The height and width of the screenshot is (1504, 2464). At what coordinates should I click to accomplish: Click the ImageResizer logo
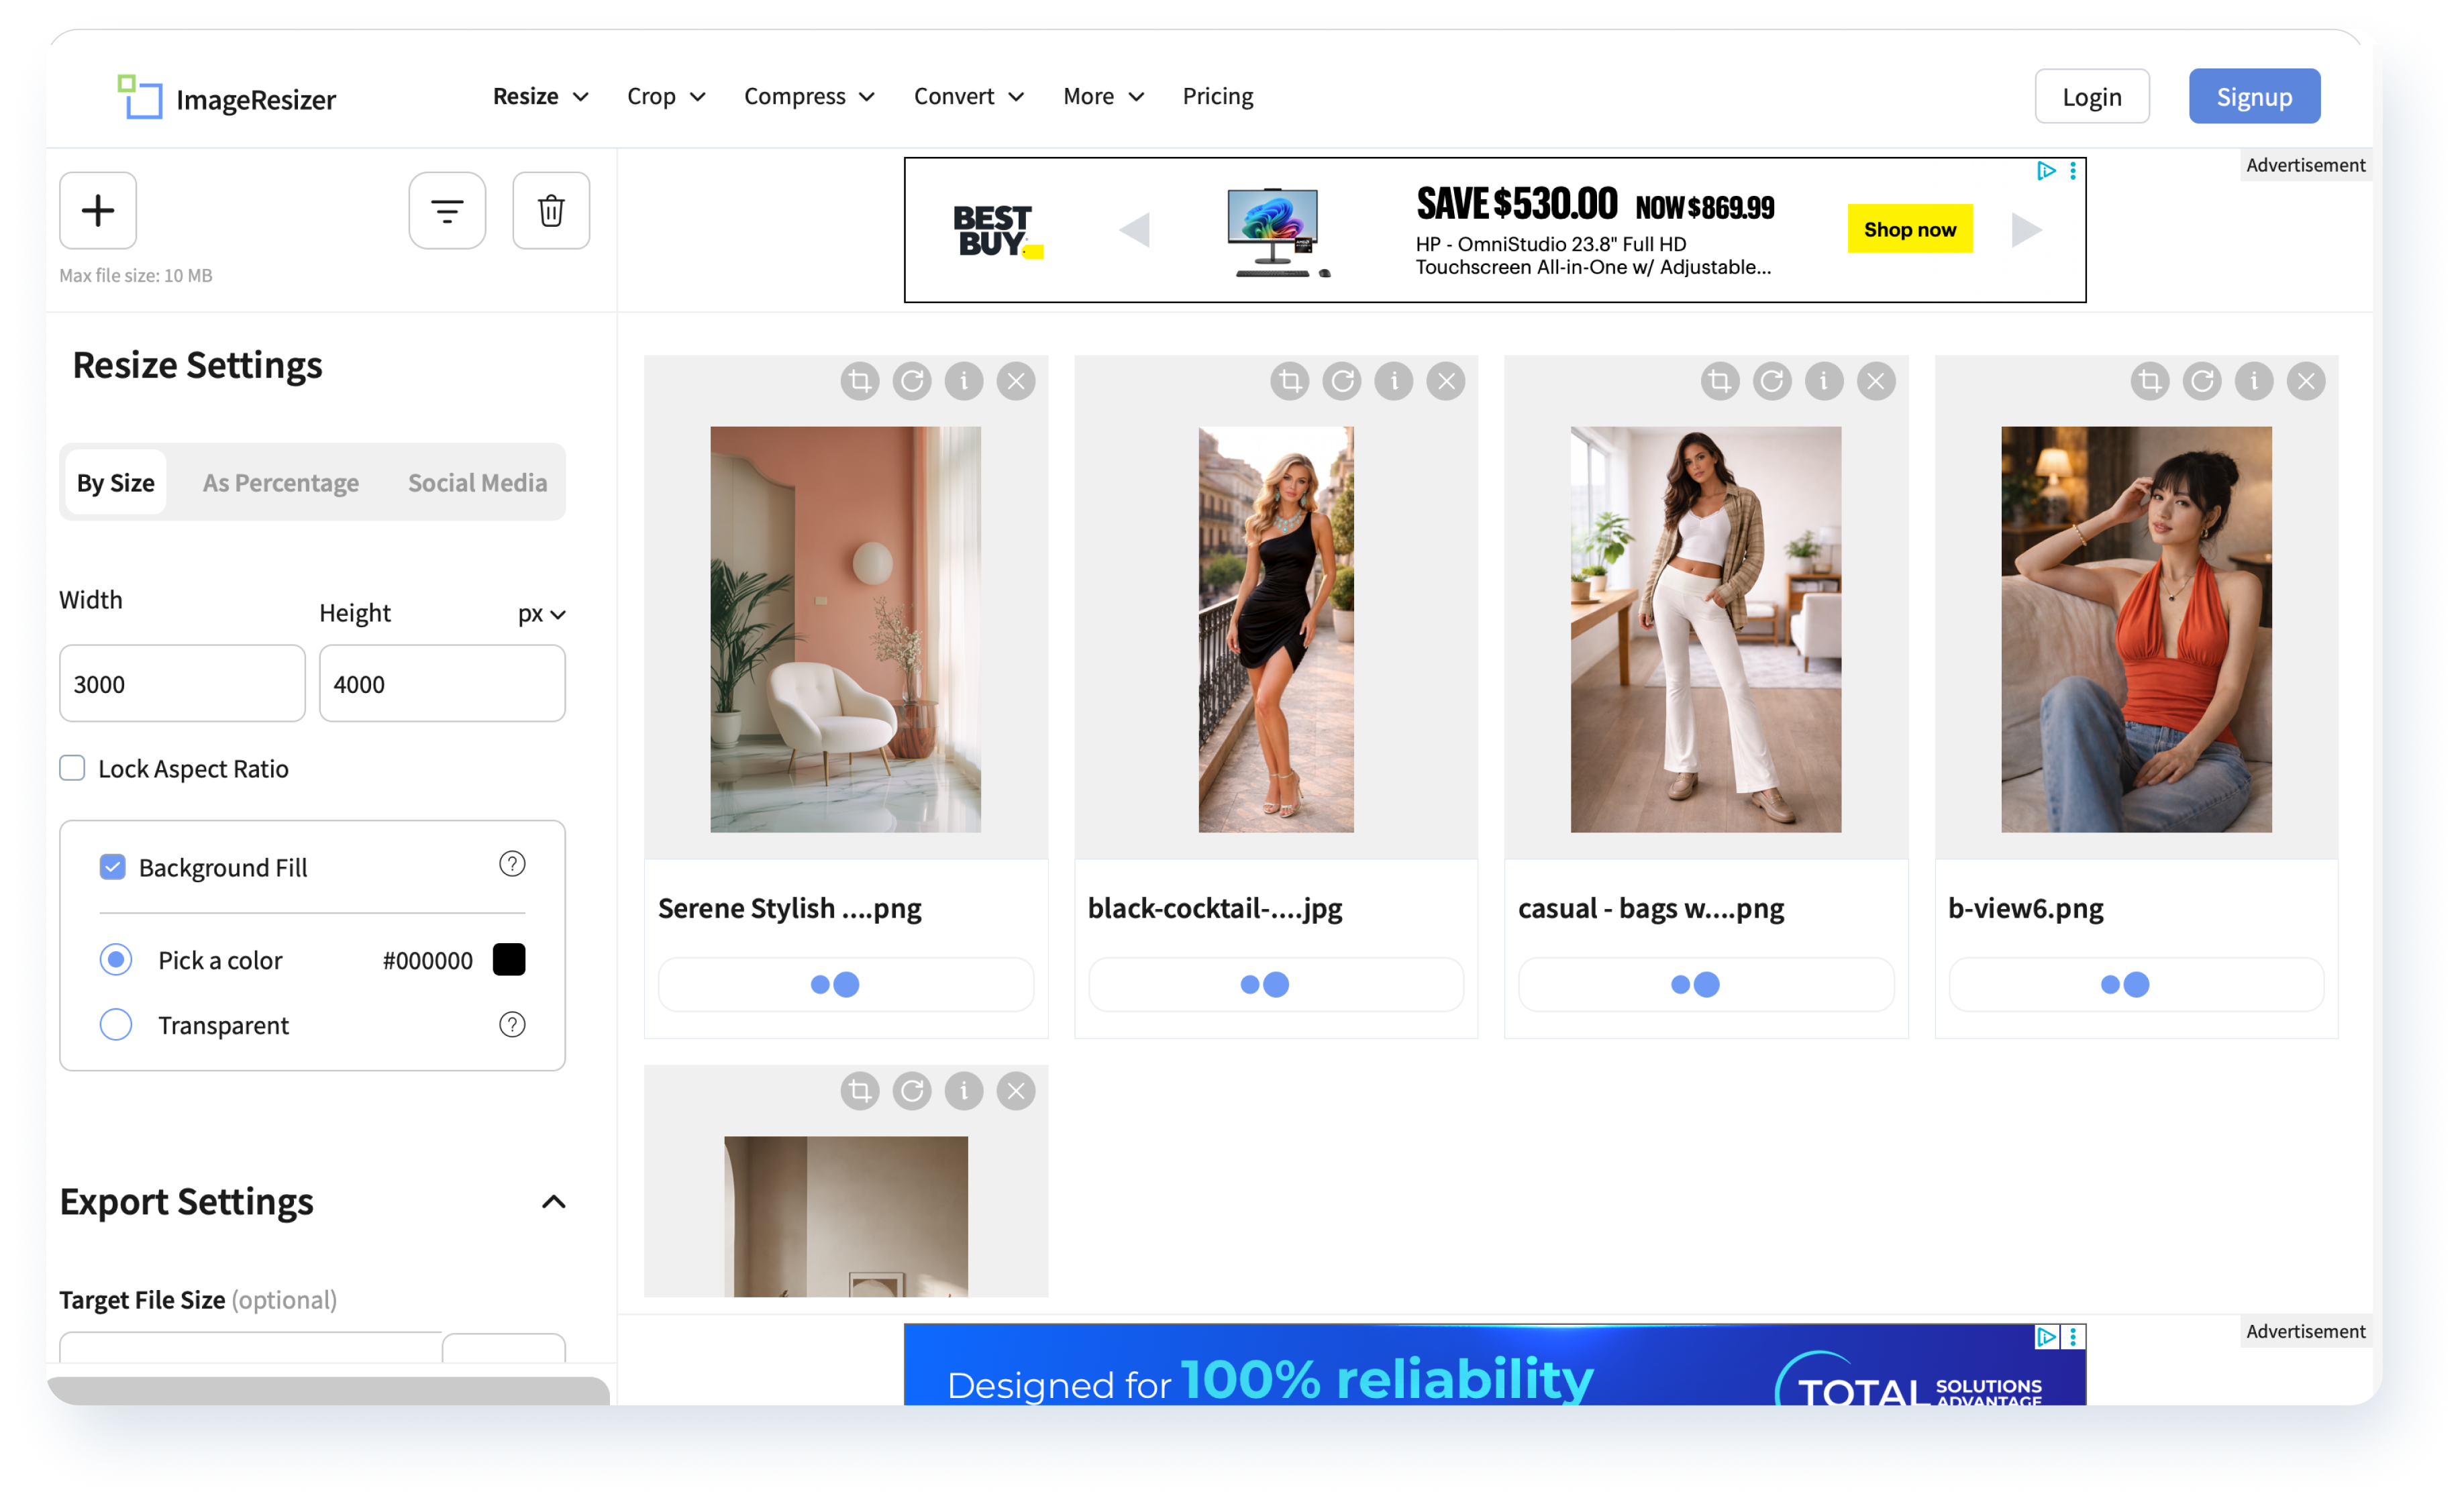tap(226, 98)
